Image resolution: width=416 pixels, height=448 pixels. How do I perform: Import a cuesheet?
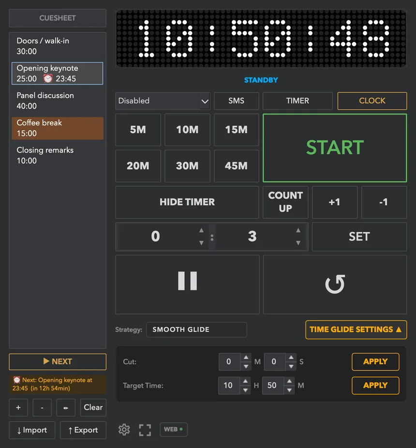point(32,430)
